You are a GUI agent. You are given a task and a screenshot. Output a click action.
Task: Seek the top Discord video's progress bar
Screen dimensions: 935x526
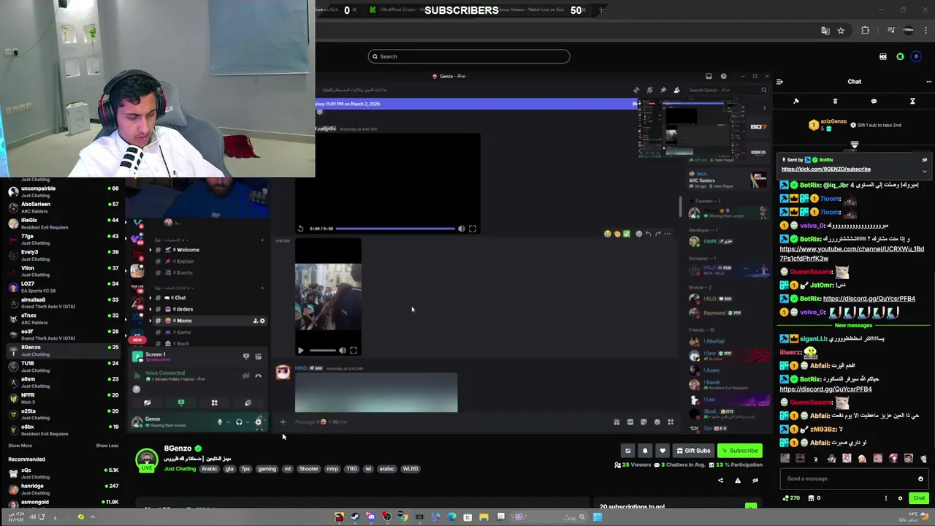coord(395,229)
